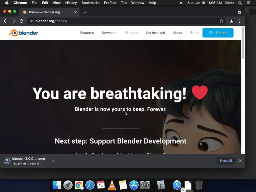Open the App Store icon beside Notes in Dock
The height and width of the screenshot is (192, 256).
click(134, 185)
